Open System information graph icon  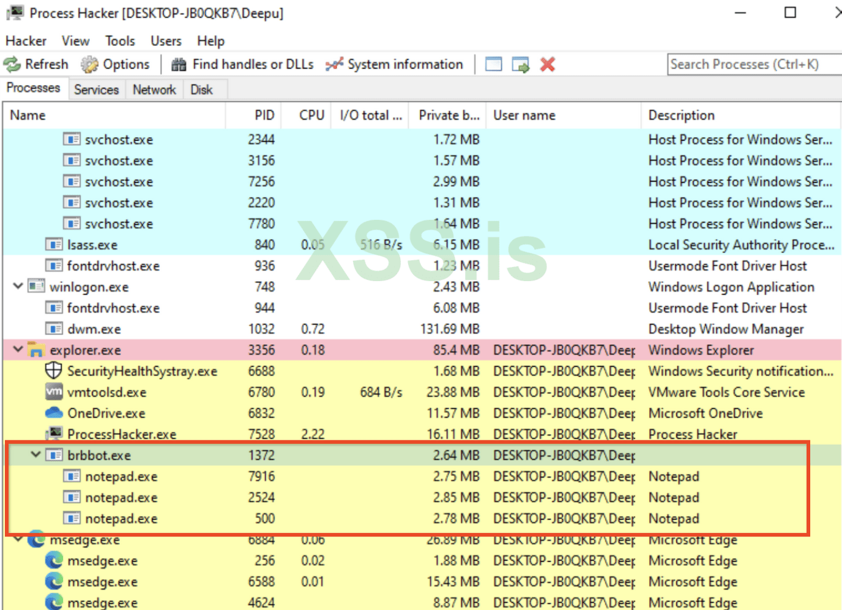point(334,64)
